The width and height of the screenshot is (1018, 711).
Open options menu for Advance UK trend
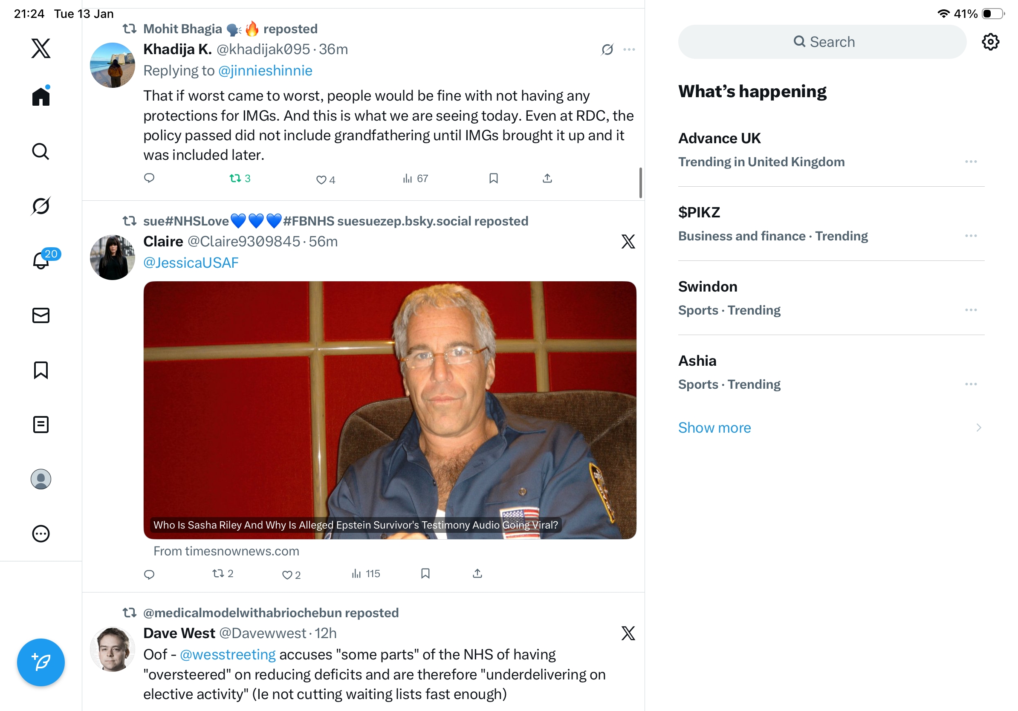coord(971,162)
